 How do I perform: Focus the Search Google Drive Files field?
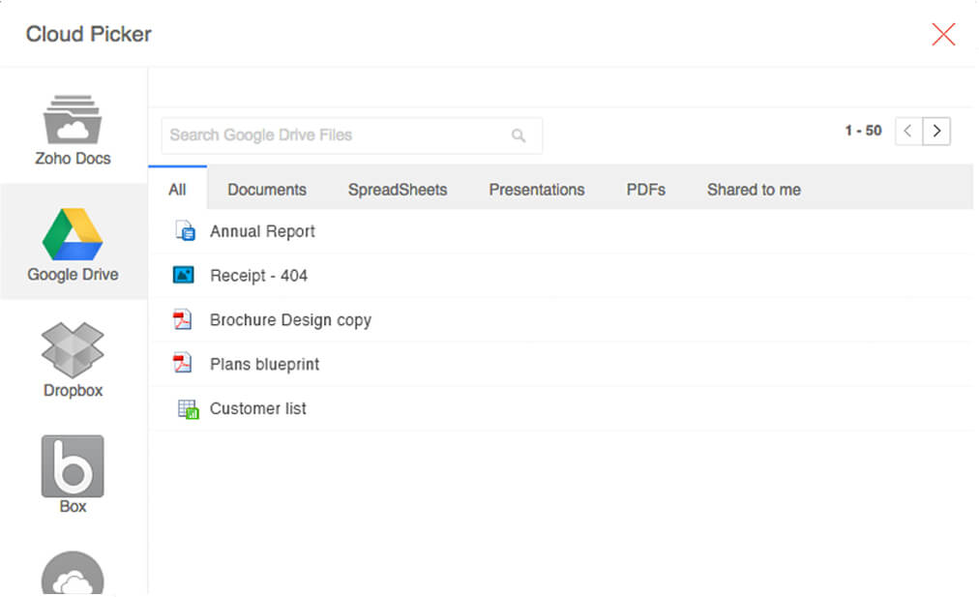[334, 135]
